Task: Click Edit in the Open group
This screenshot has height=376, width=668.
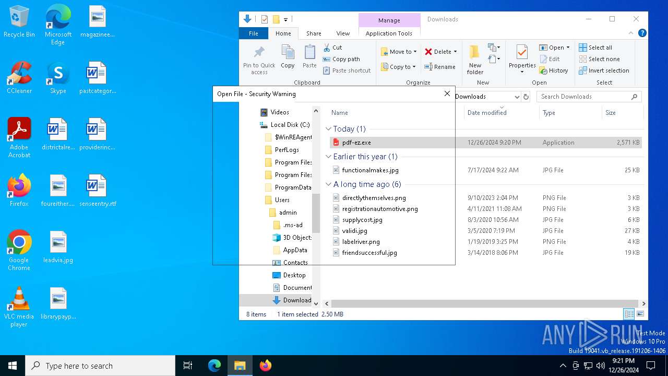Action: click(x=550, y=59)
